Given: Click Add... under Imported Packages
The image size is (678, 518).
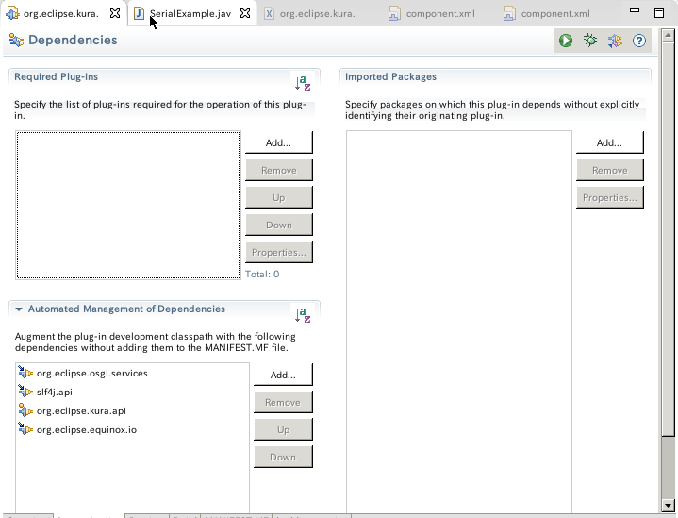Looking at the screenshot, I should point(610,142).
